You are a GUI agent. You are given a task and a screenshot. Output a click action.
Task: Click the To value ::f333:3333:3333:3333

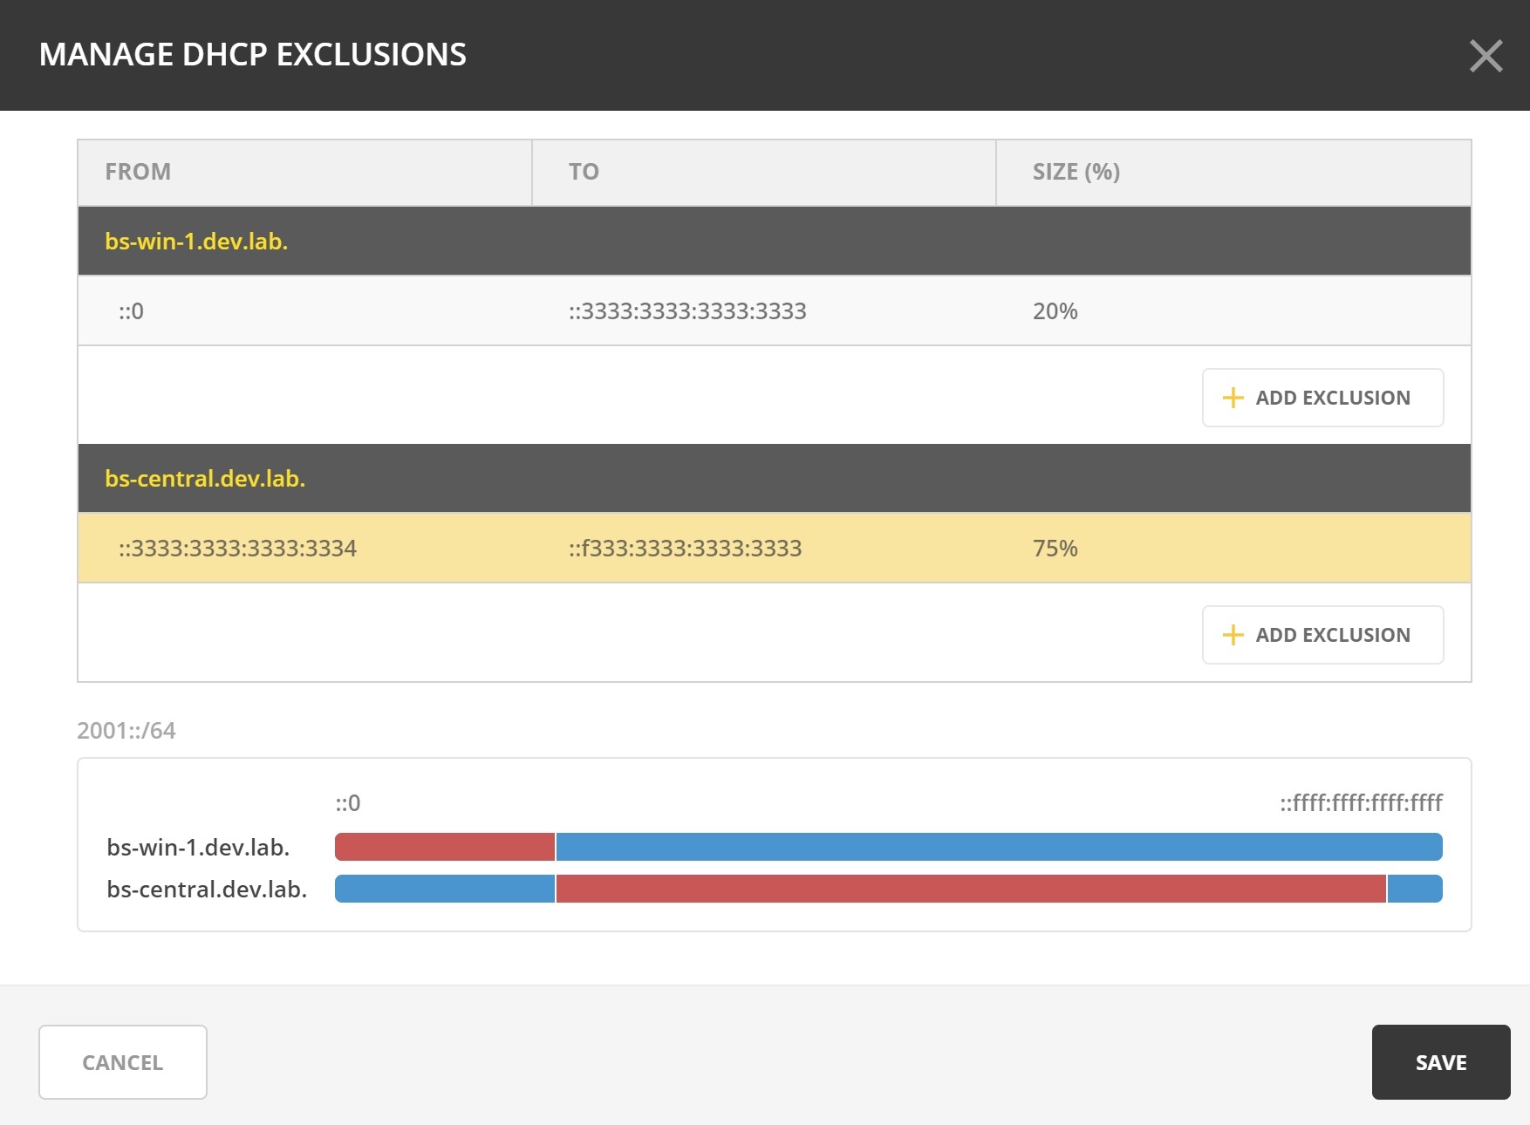(x=685, y=549)
